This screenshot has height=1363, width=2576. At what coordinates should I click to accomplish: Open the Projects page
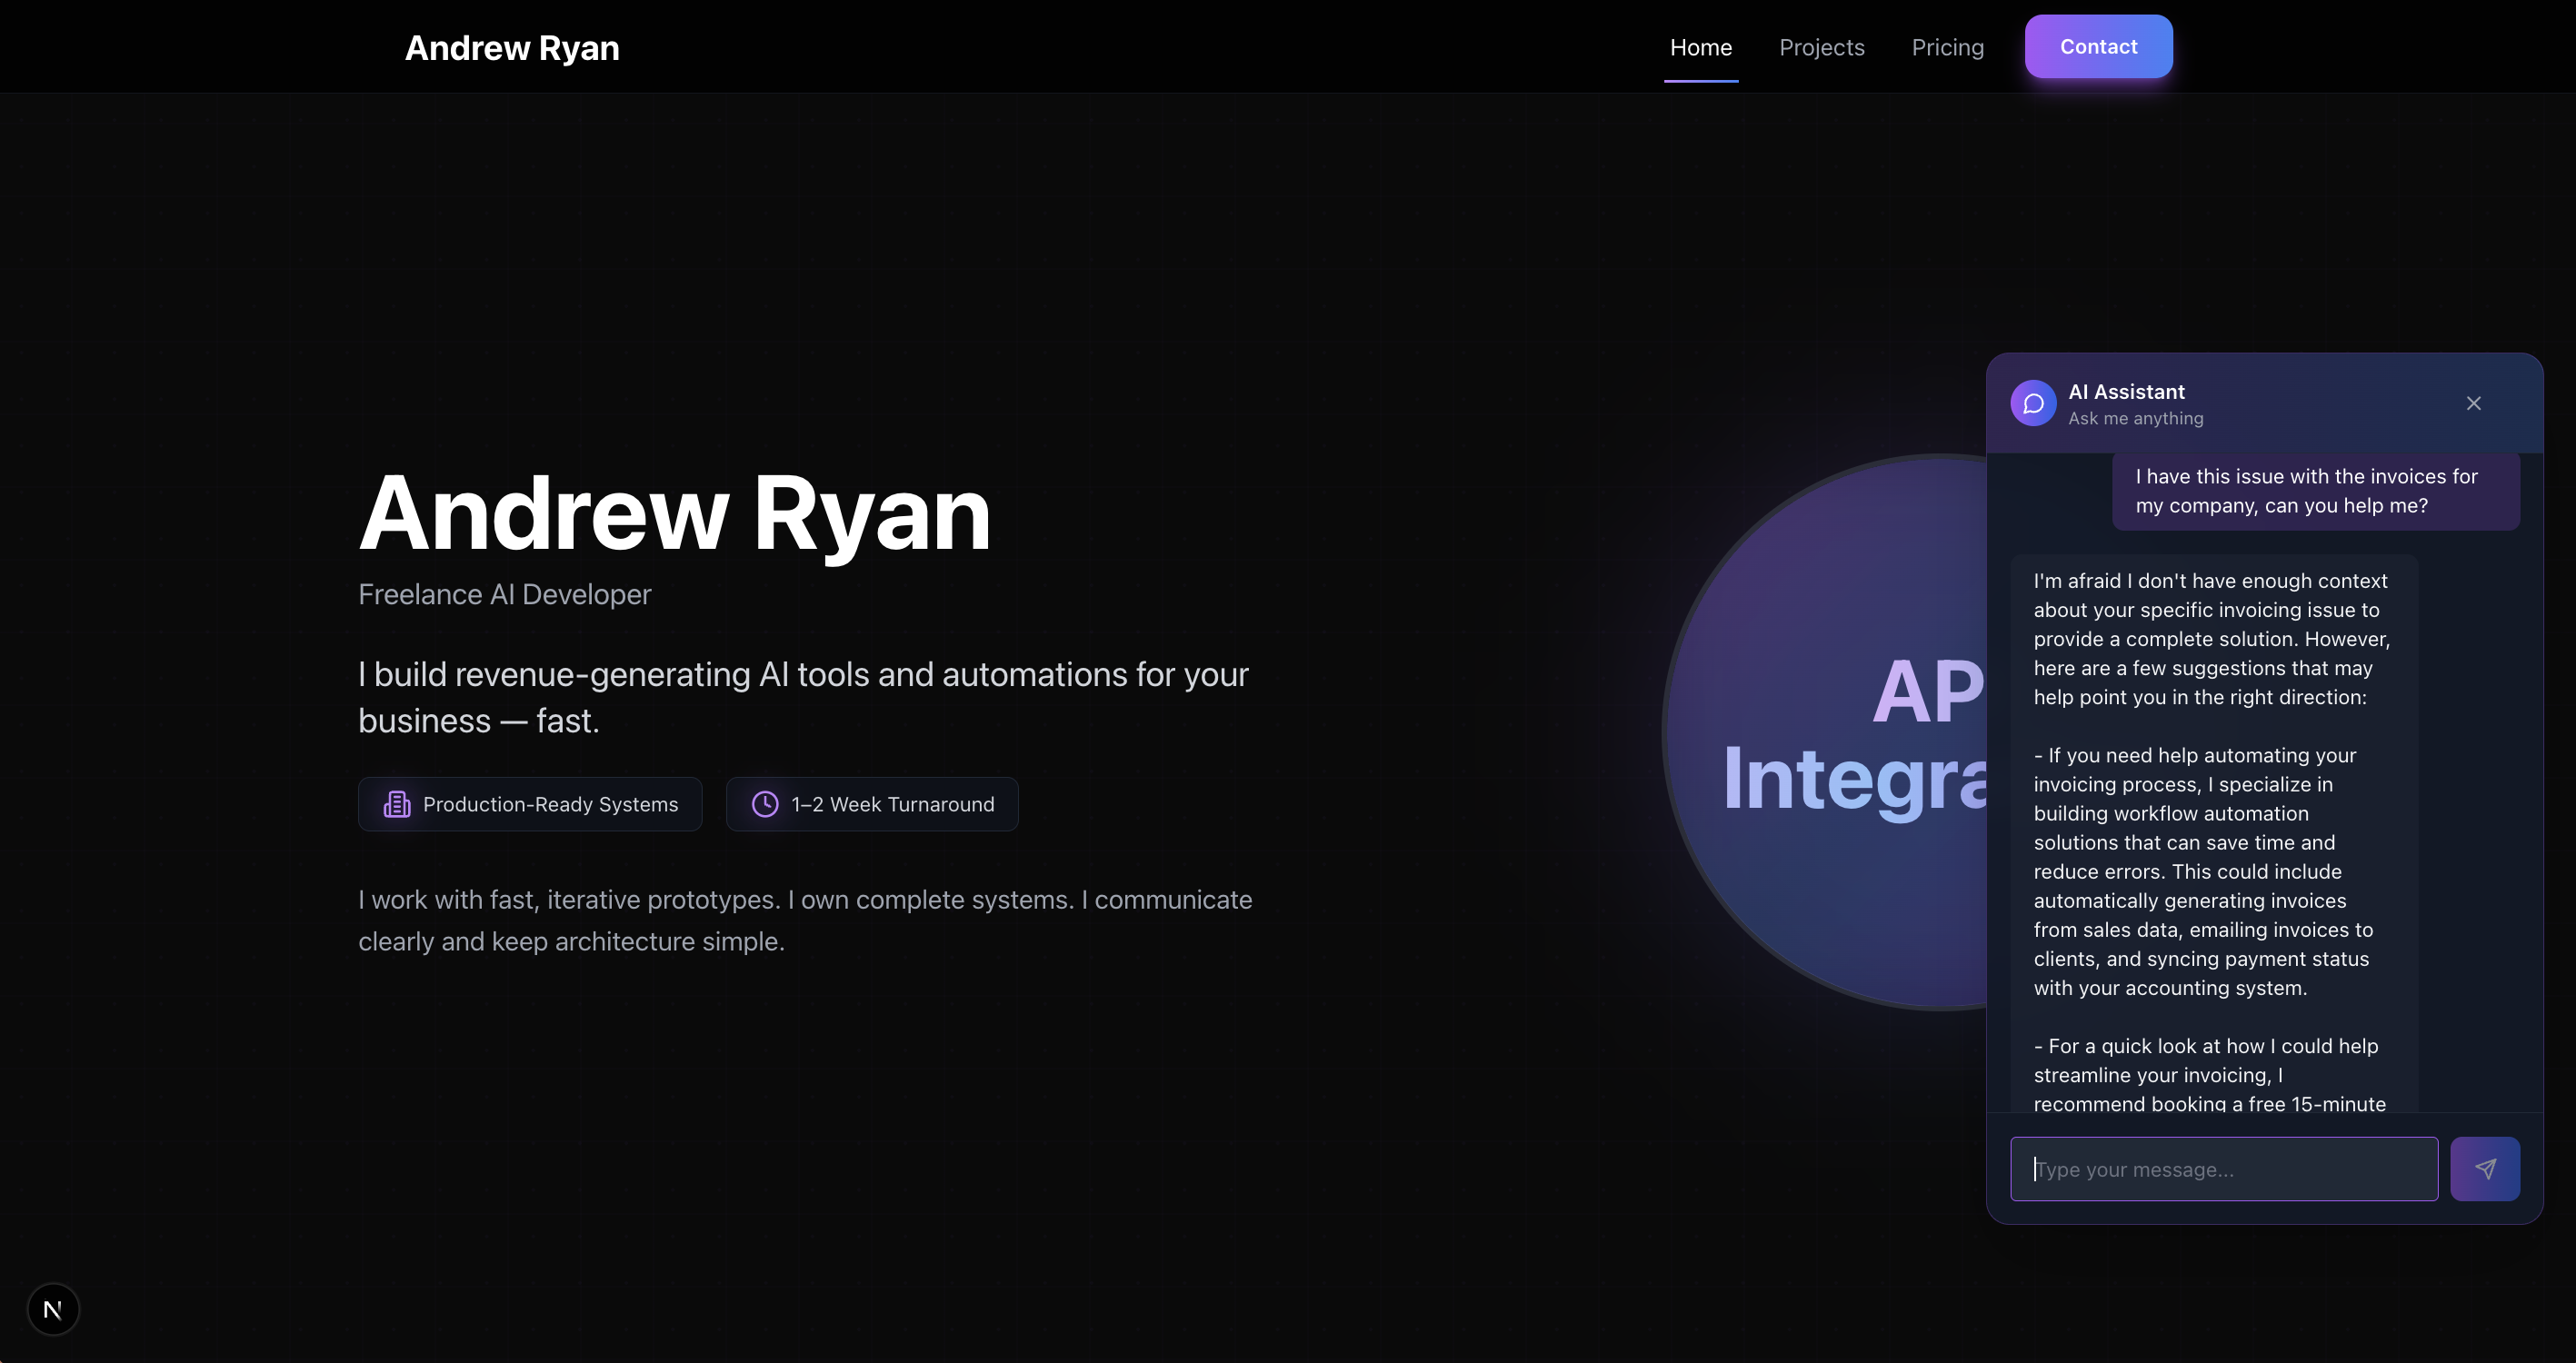[x=1822, y=46]
